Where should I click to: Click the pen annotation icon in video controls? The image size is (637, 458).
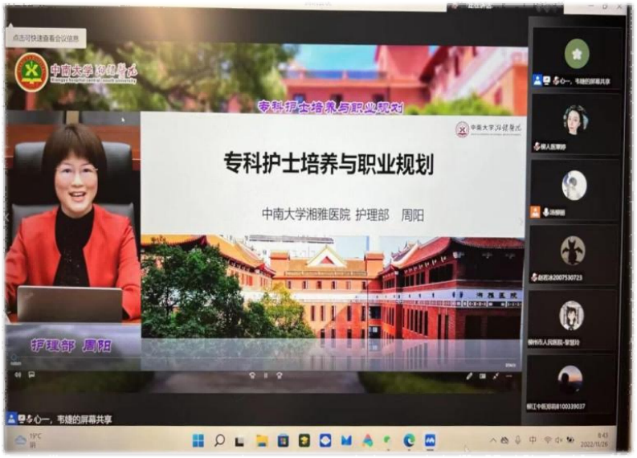(470, 375)
